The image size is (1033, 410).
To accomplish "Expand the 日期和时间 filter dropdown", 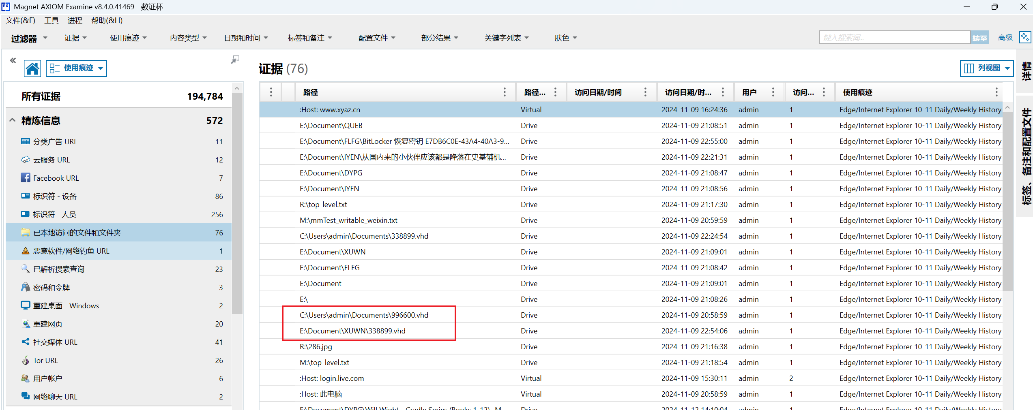I will click(x=246, y=38).
